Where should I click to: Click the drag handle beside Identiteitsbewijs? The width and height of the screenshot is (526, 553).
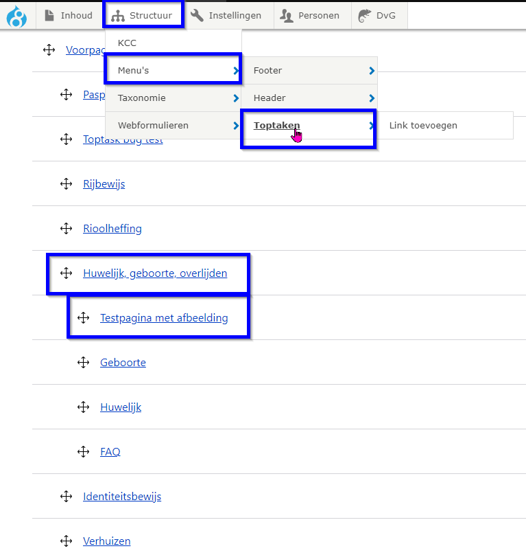66,496
